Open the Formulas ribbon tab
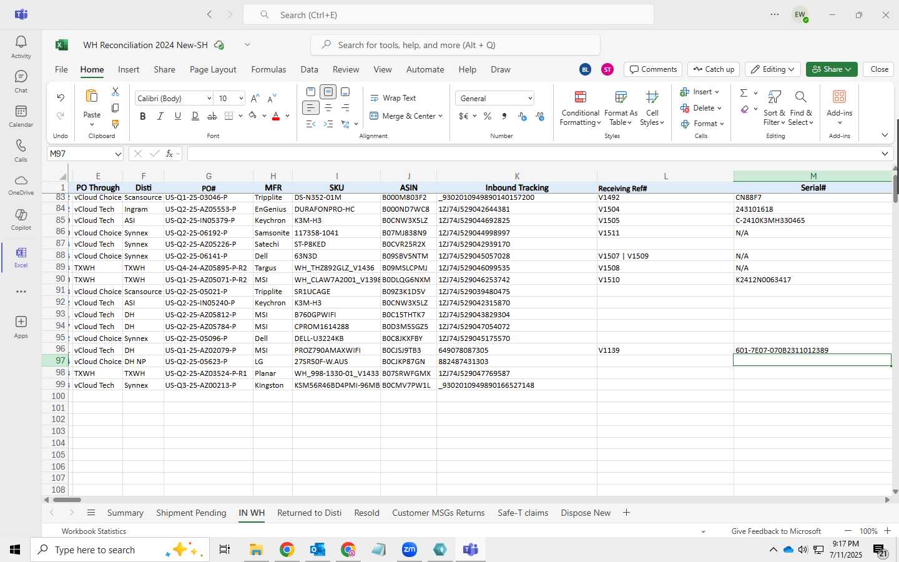This screenshot has width=899, height=562. (x=268, y=69)
